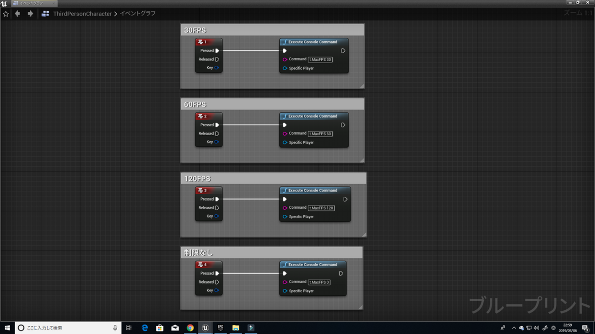The image size is (595, 334).
Task: Click the bookmark star icon
Action: click(5, 14)
